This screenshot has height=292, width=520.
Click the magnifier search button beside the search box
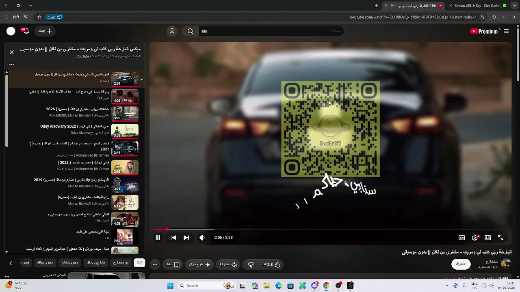191,31
